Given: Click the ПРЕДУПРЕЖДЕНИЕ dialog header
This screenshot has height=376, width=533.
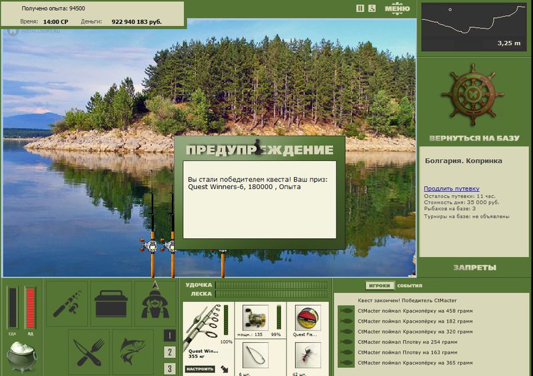Looking at the screenshot, I should pos(259,150).
